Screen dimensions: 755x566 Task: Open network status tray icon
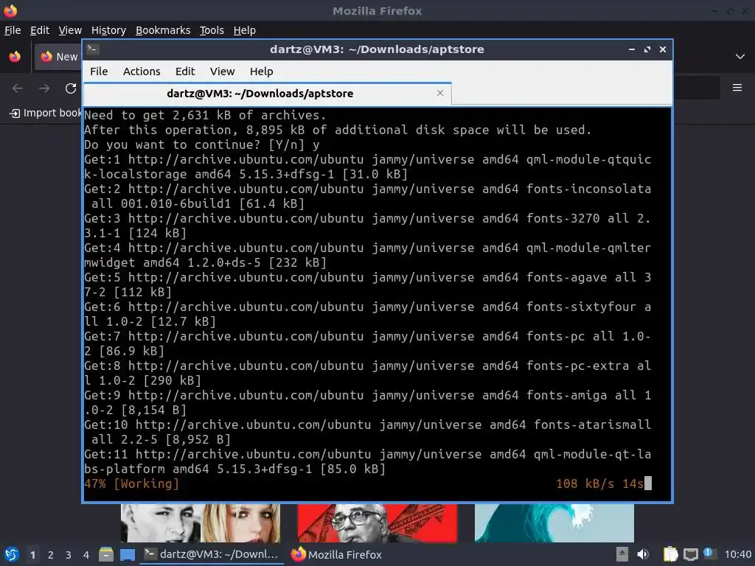690,554
